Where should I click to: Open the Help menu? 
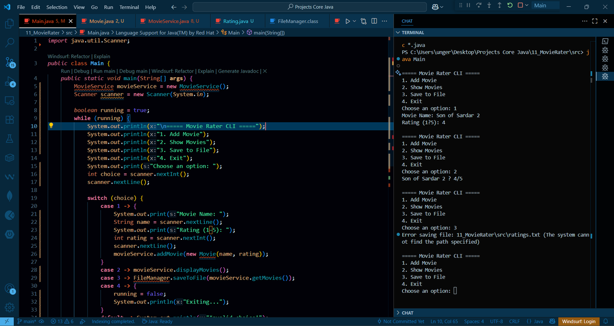point(150,7)
